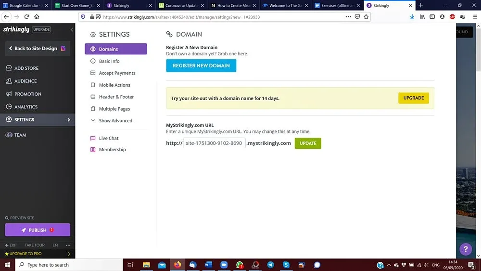Click the Strikingly logo
Viewport: 481px width, 271px height.
click(16, 29)
